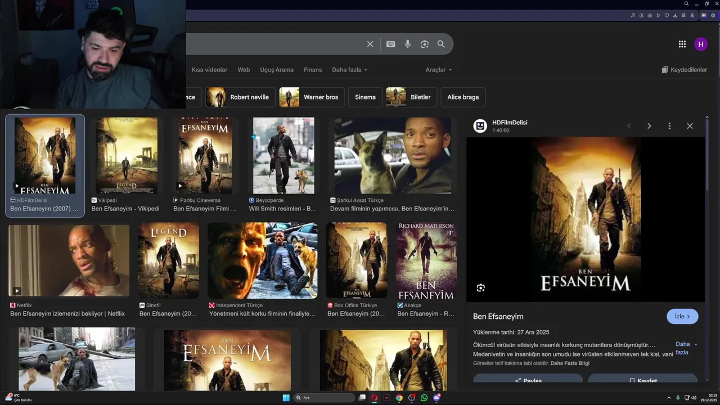The image size is (720, 405).
Task: Select the Robert neville filter chip
Action: (240, 97)
